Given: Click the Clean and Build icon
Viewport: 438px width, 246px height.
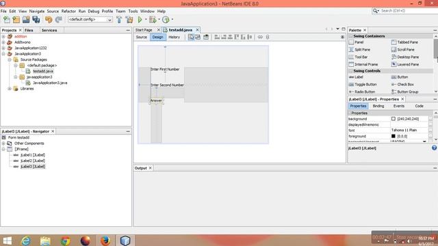Looking at the screenshot, I should click(129, 20).
